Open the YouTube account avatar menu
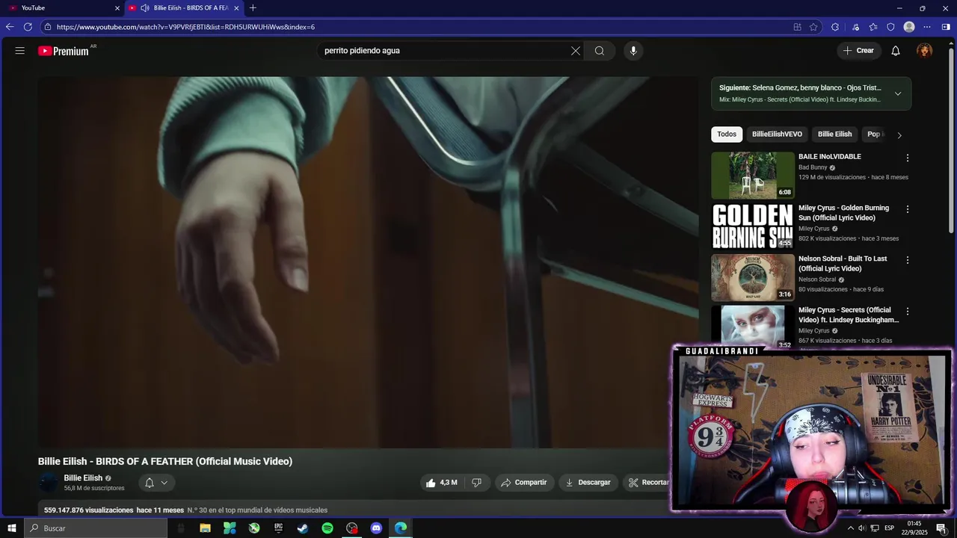This screenshot has height=538, width=957. pos(925,51)
